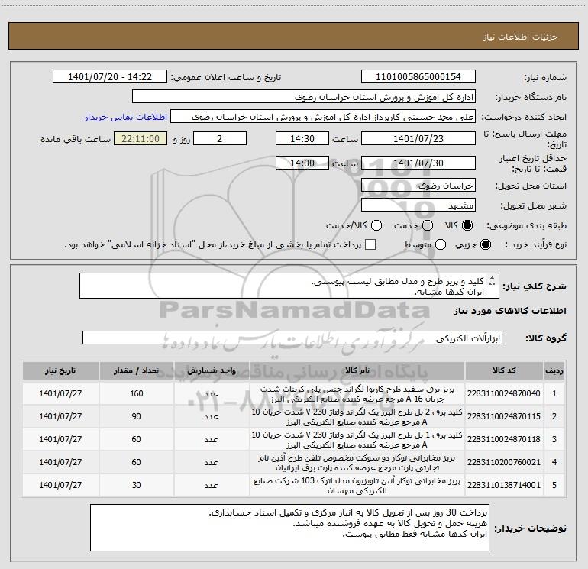
Task: Select the جزیی purchase type radio
Action: (485, 244)
